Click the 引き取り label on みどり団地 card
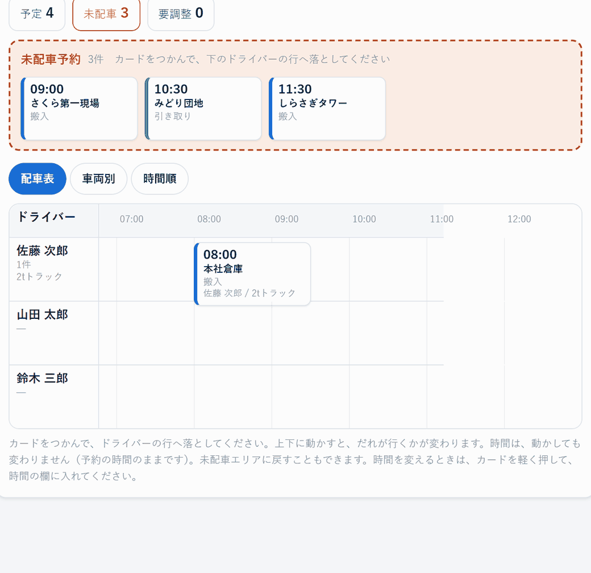The height and width of the screenshot is (573, 591). (173, 117)
